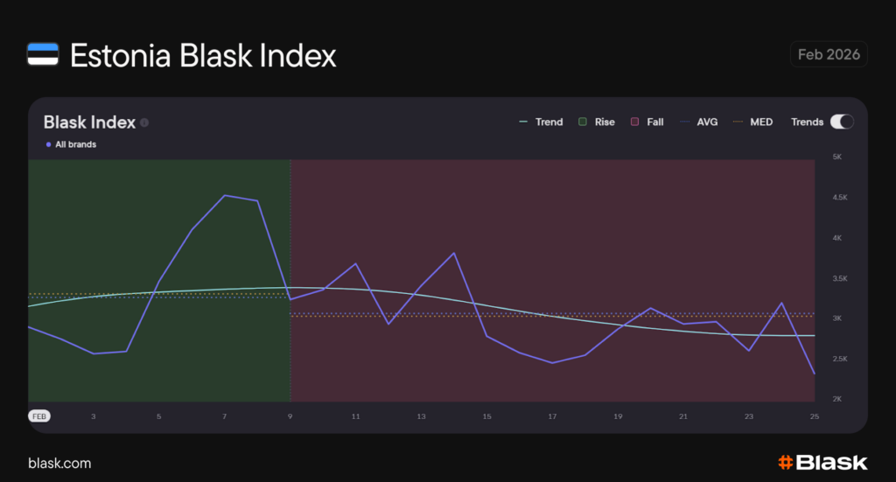The image size is (896, 482).
Task: Click the Estonia Blask Index title
Action: tap(203, 55)
